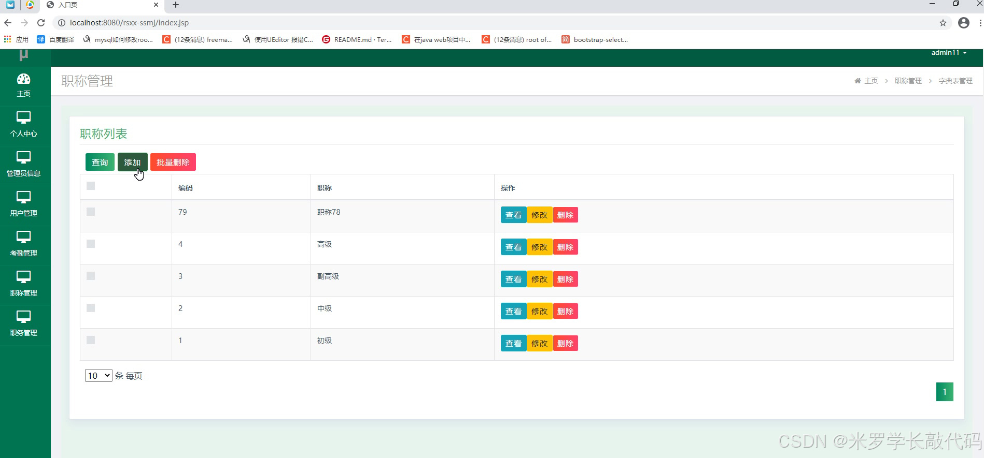Select the 入口页 browser tab

102,5
